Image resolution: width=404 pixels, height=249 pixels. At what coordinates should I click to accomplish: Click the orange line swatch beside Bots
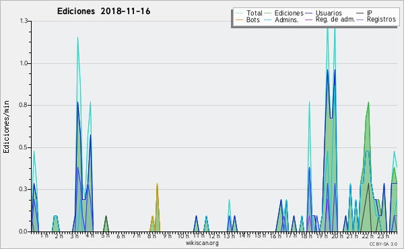click(239, 20)
